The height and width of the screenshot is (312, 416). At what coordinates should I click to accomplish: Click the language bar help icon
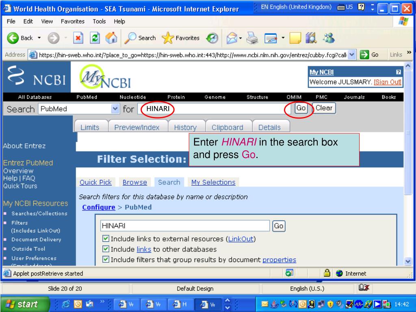pyautogui.click(x=361, y=7)
